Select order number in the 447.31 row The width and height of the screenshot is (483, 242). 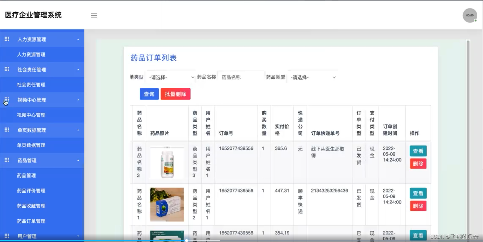click(x=236, y=191)
